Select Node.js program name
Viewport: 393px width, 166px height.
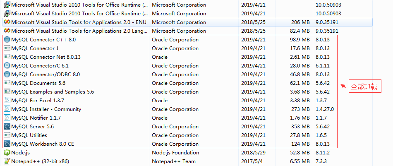point(21,153)
